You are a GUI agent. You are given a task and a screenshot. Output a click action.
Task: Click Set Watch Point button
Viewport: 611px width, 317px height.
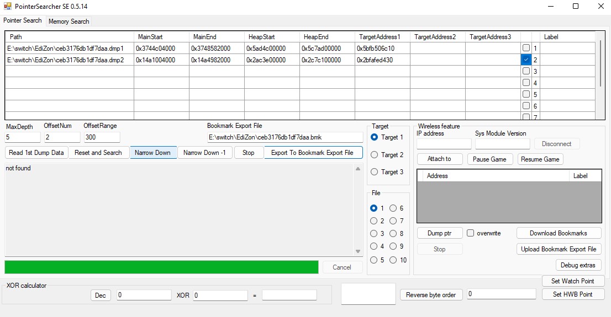click(572, 281)
